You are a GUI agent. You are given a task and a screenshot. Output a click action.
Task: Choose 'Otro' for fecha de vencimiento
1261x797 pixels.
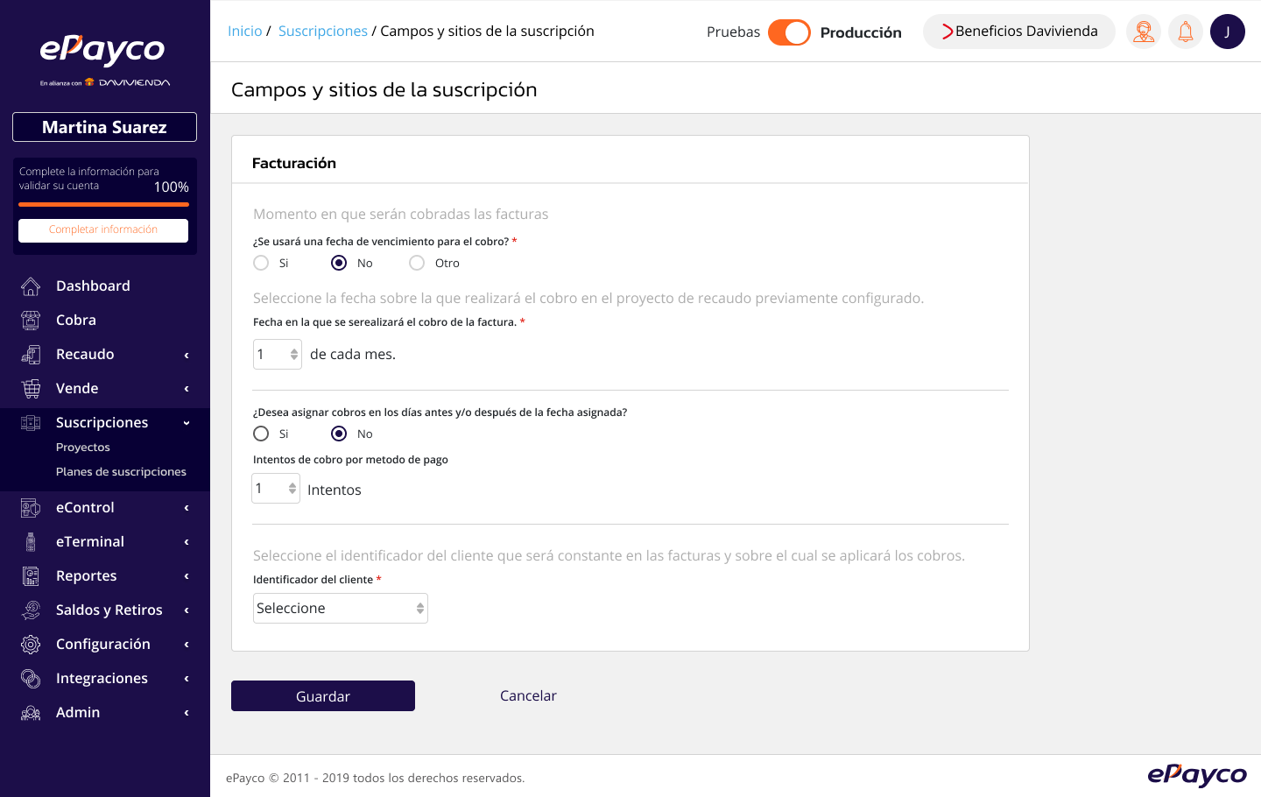click(417, 263)
